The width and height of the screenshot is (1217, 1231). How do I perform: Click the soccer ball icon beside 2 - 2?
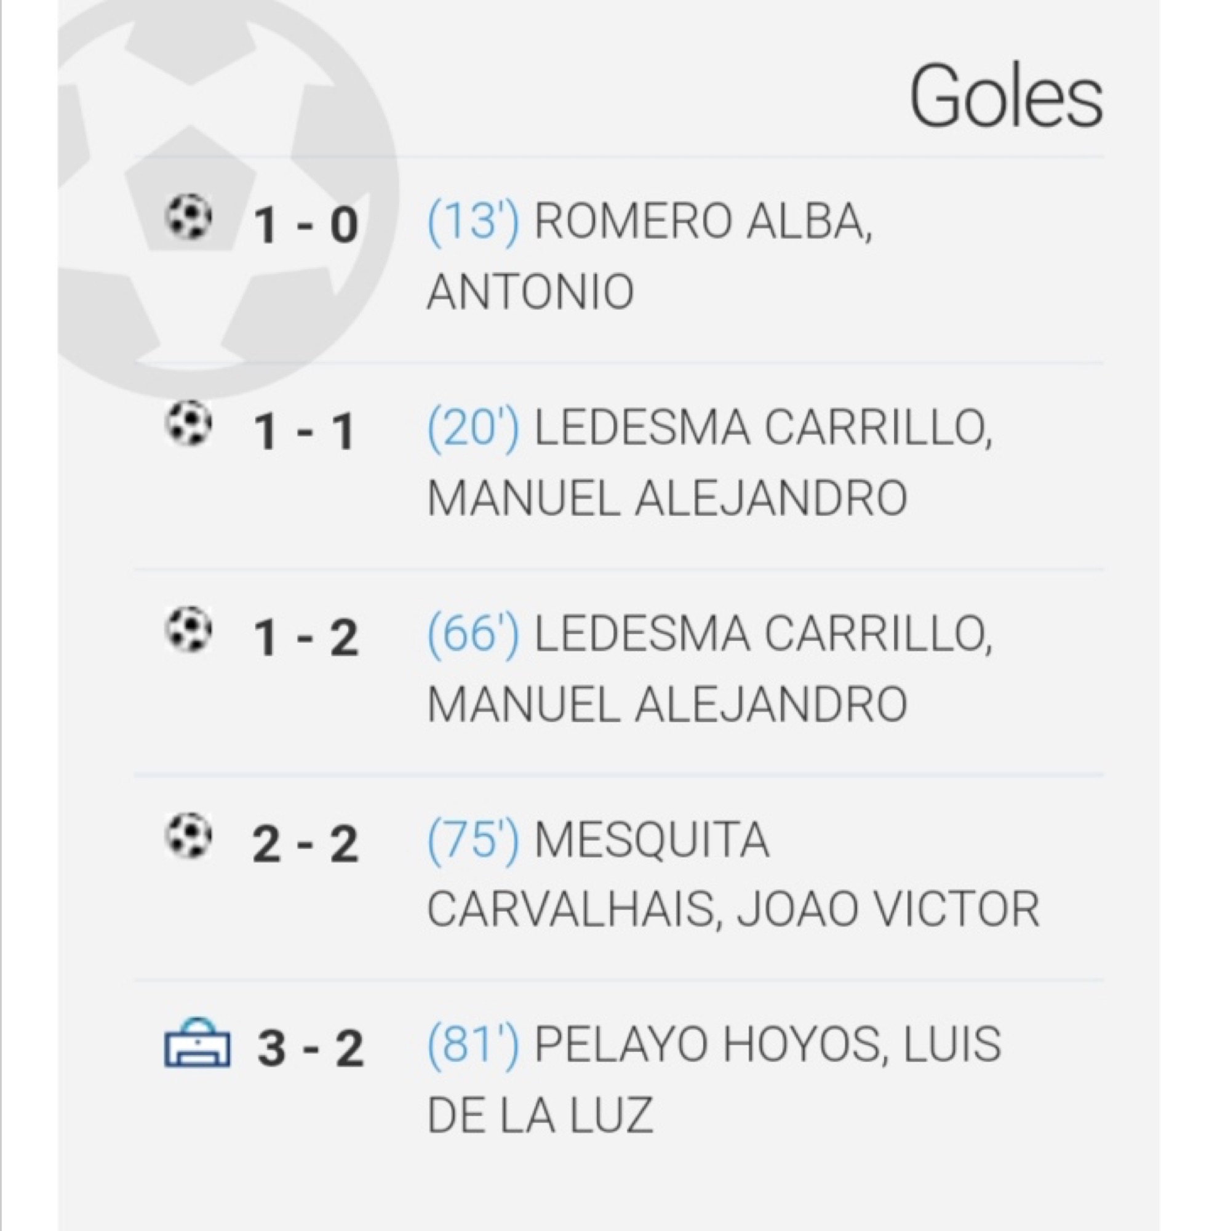point(189,835)
